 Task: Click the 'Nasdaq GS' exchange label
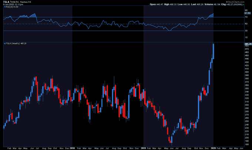pos(26,2)
